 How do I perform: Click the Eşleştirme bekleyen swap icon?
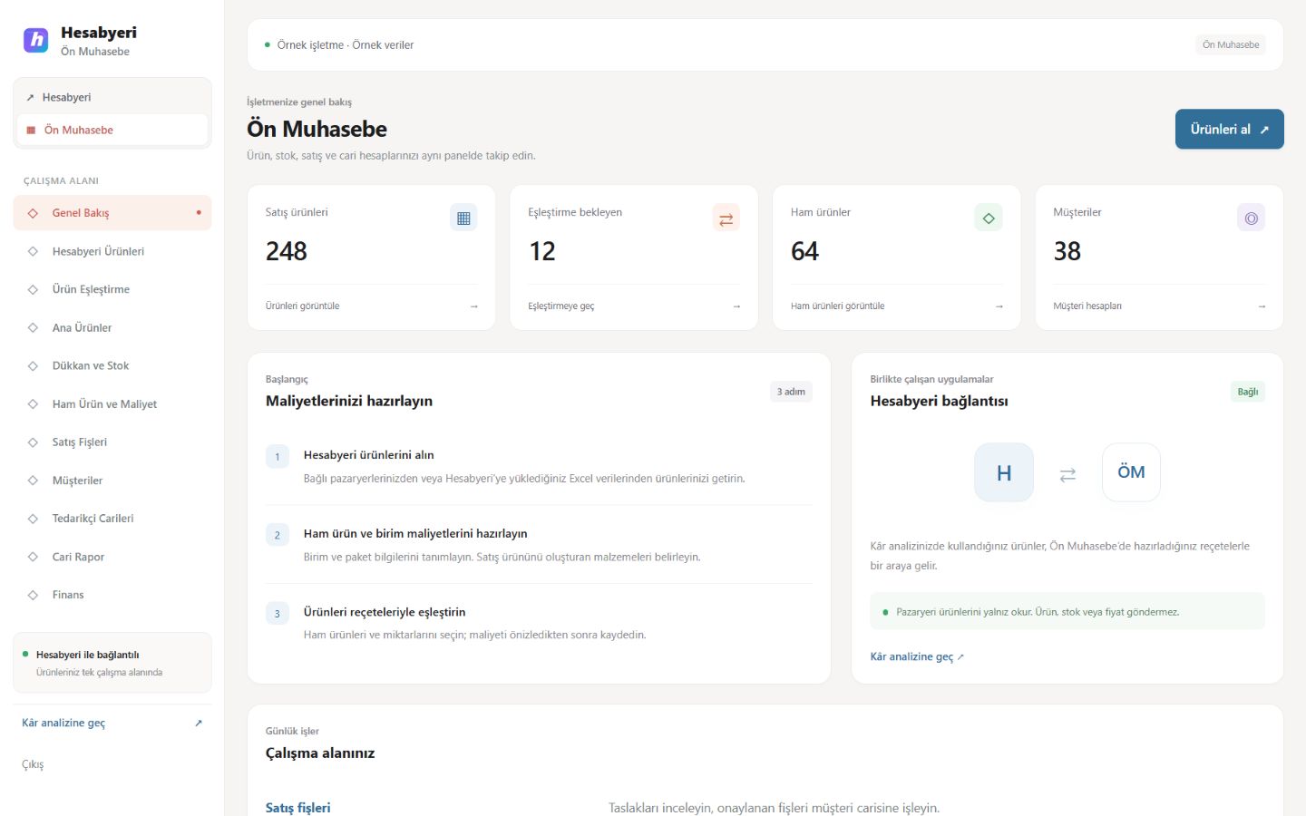click(x=726, y=218)
